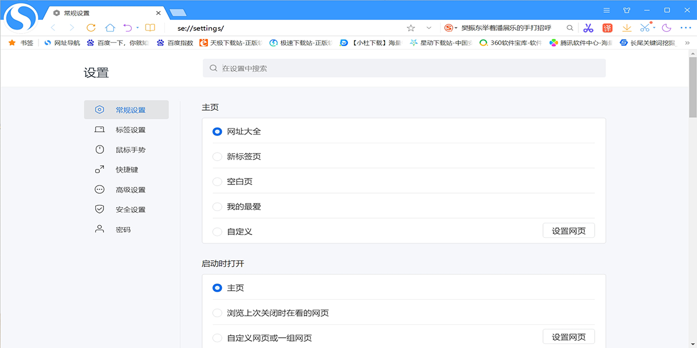
Task: Open the undo close-tab dropdown arrow
Action: [138, 28]
